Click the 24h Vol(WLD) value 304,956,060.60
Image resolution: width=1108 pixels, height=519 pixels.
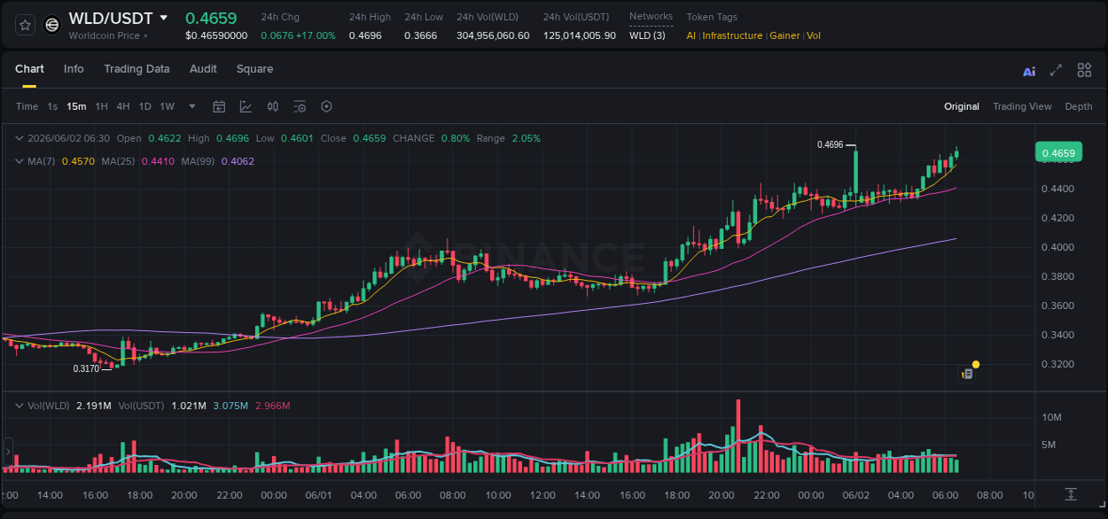click(493, 35)
